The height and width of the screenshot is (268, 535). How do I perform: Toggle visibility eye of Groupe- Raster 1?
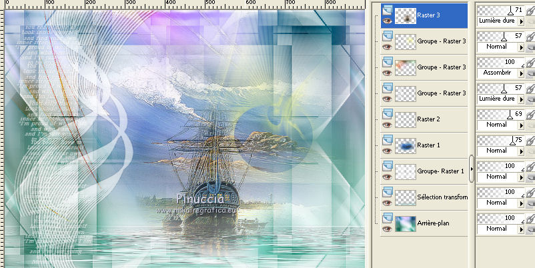click(387, 177)
